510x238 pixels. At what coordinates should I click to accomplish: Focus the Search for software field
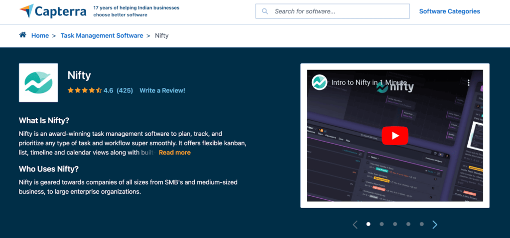coord(332,11)
